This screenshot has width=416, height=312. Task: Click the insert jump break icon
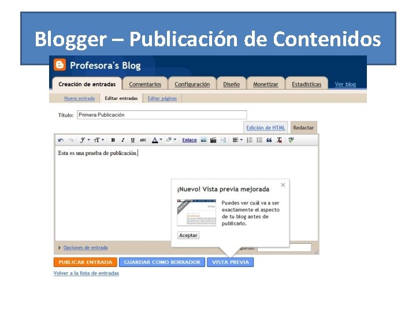point(223,140)
